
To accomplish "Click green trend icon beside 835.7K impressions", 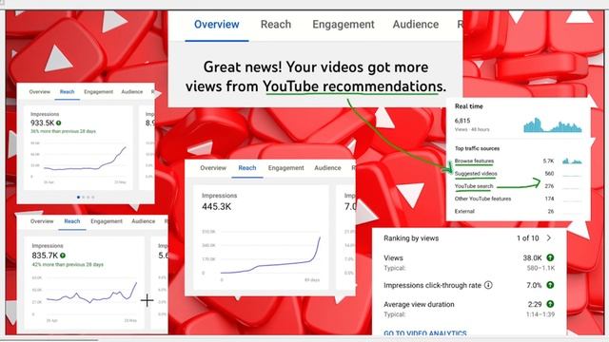I will tap(63, 256).
